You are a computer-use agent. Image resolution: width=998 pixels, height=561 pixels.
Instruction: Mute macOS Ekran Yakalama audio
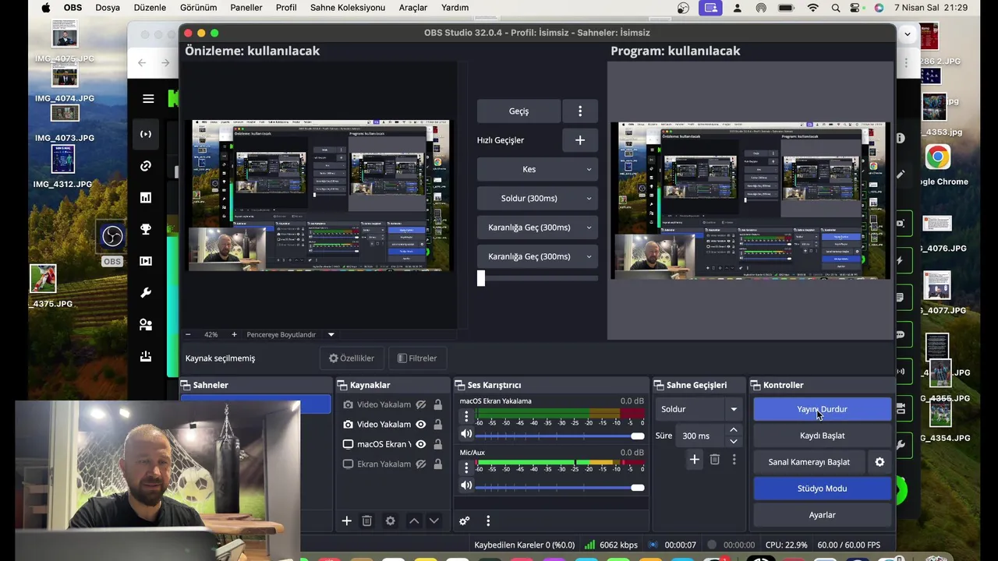pyautogui.click(x=466, y=435)
